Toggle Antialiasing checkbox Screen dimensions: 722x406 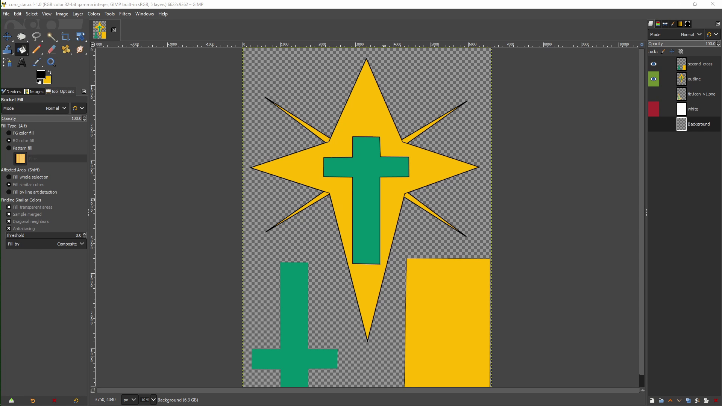point(9,229)
